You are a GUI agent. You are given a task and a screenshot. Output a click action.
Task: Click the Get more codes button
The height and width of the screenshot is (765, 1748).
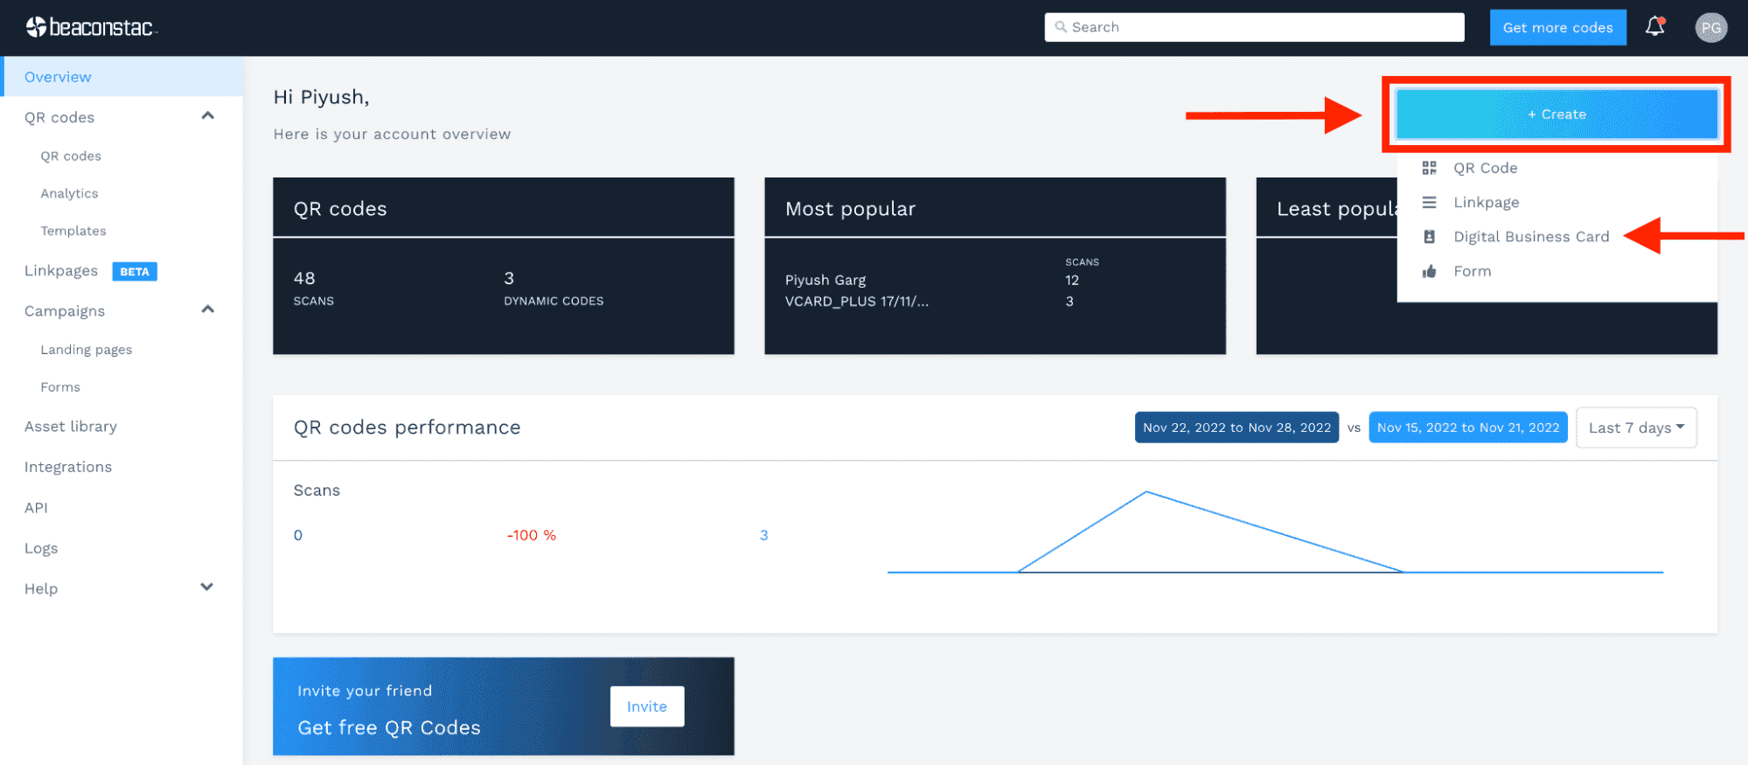click(1557, 27)
